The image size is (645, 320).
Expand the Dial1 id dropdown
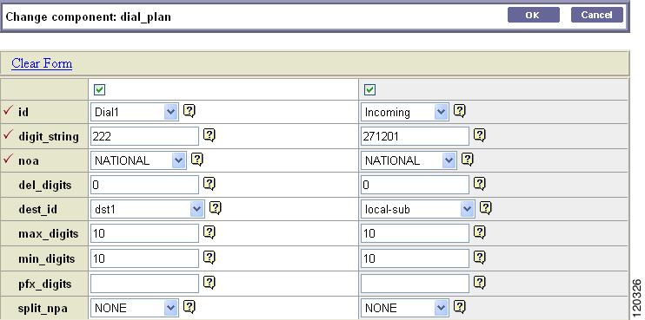point(135,112)
